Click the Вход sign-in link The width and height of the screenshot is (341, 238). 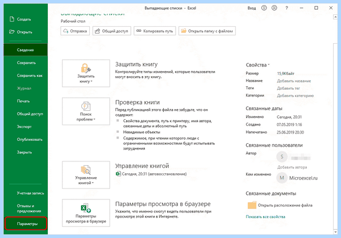click(x=252, y=8)
